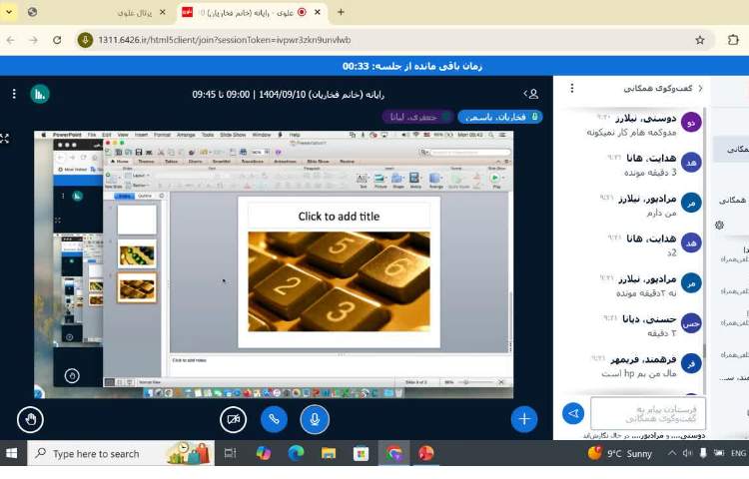
Task: Make the shared screen fullscreen
Action: pyautogui.click(x=5, y=139)
